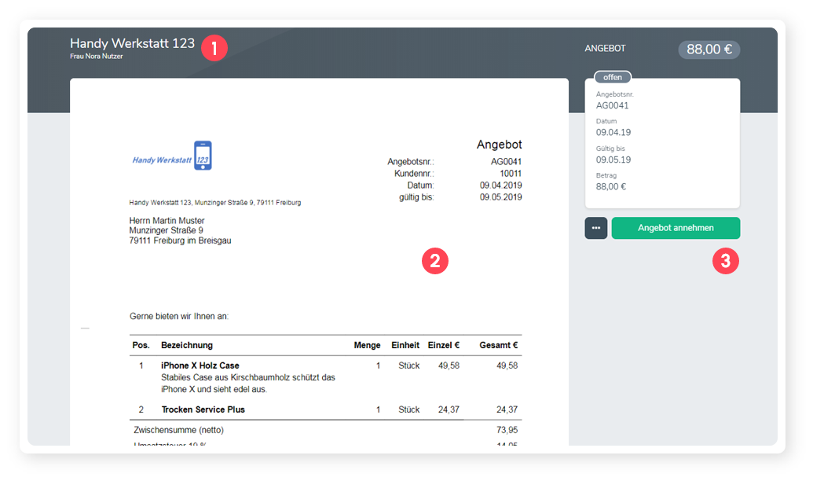This screenshot has width=813, height=481.
Task: Click red annotation marker number 3
Action: 726,261
